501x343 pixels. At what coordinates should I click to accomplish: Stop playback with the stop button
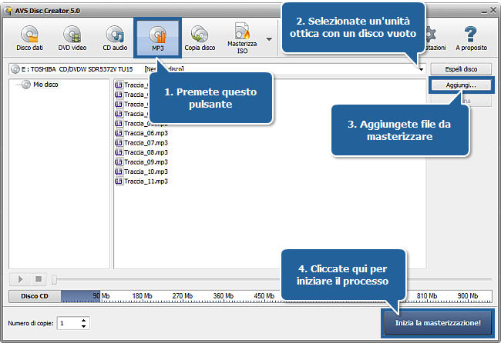tap(39, 280)
